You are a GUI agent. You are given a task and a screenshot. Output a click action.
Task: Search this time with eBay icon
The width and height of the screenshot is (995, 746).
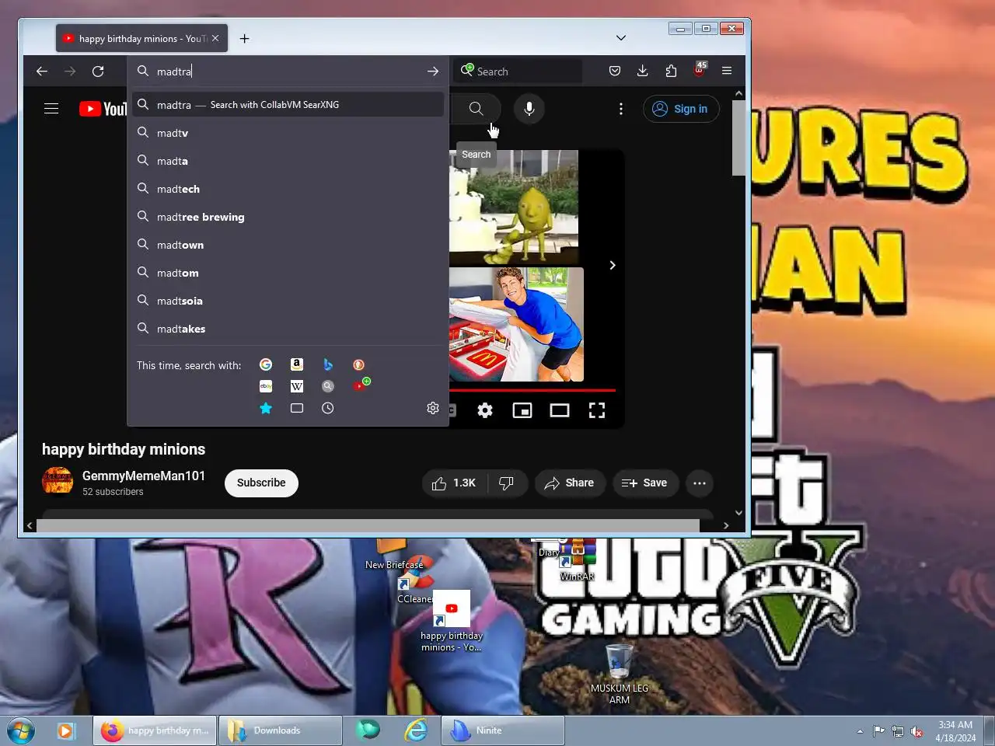click(266, 386)
